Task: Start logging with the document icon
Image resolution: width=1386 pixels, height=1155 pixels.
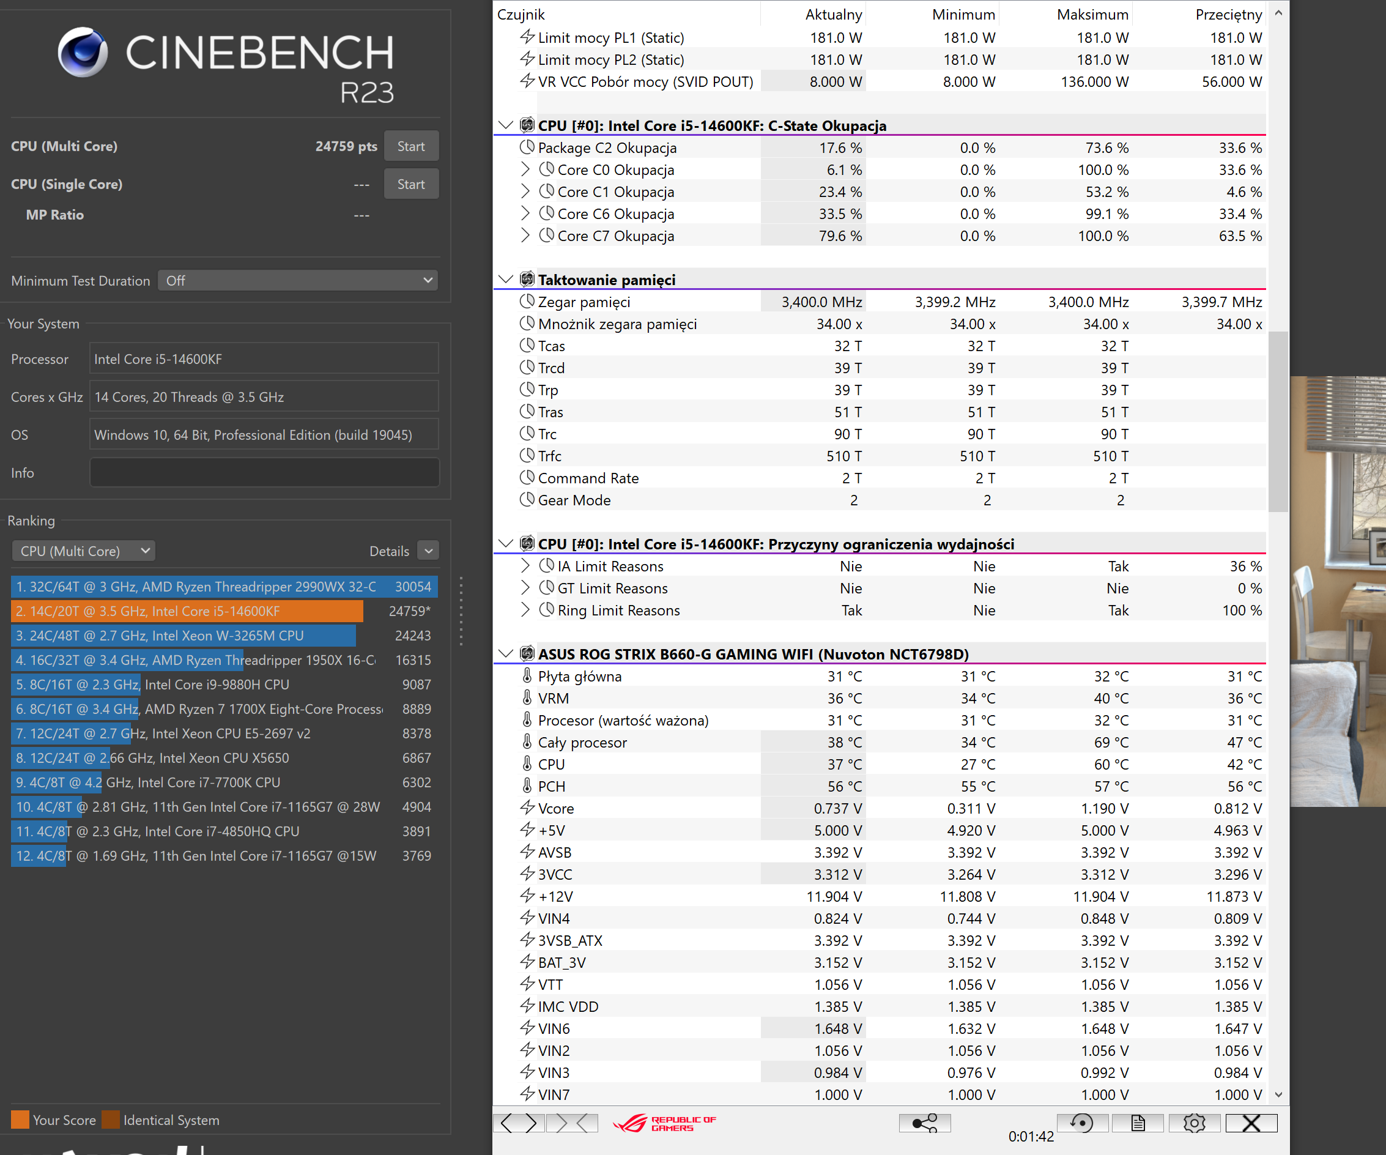Action: tap(1137, 1123)
